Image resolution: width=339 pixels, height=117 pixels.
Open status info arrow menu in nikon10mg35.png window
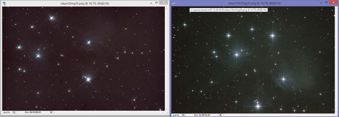pos(51,112)
